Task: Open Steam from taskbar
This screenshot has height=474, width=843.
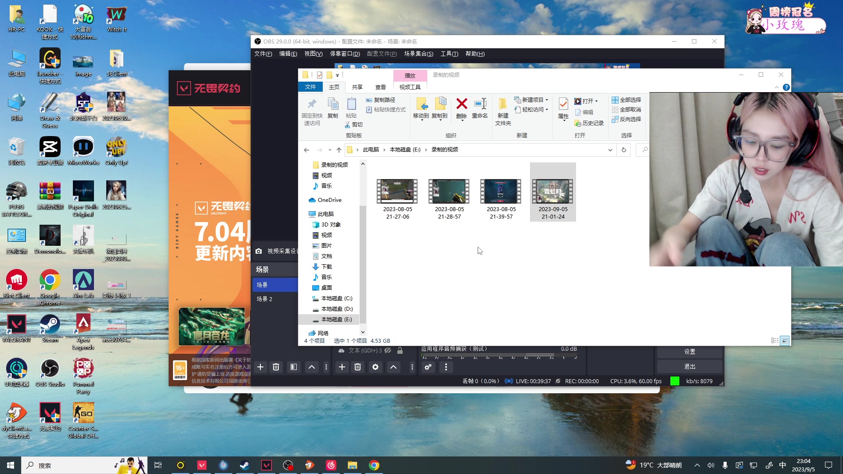Action: tap(245, 465)
